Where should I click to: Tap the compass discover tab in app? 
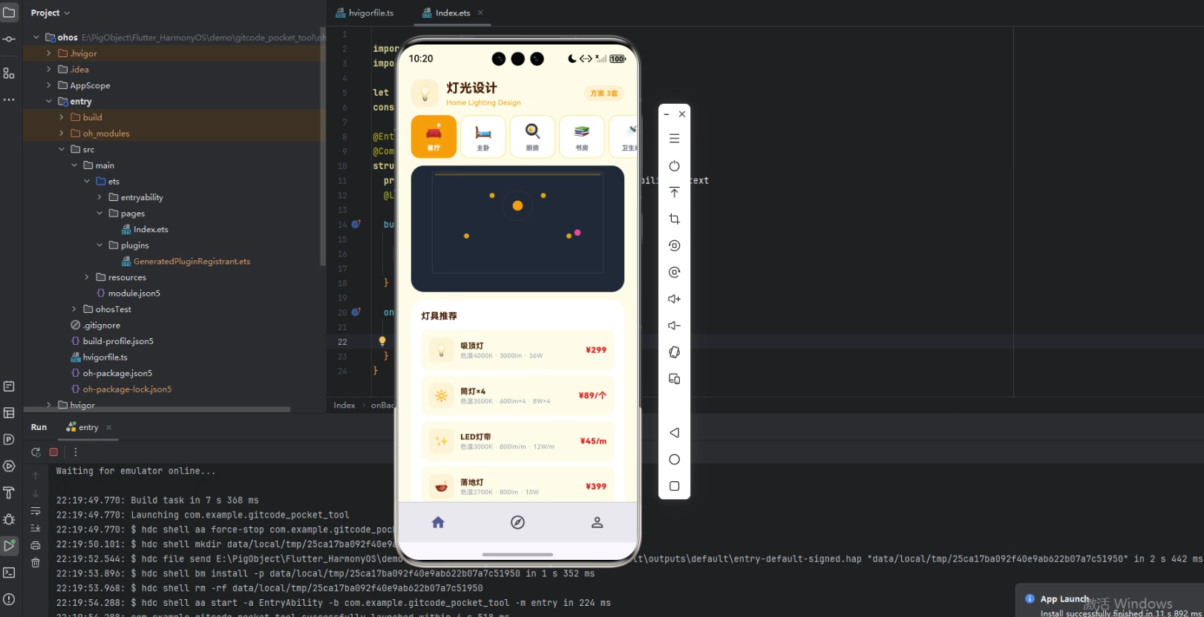[518, 522]
